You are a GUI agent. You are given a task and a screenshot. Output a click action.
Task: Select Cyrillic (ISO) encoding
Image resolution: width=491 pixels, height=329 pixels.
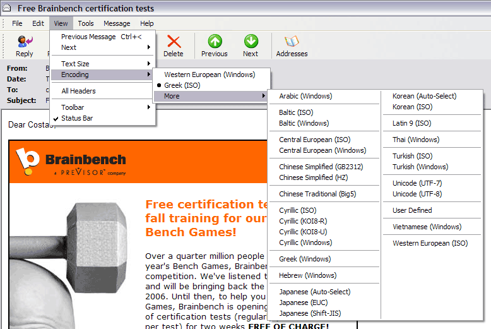[324, 210]
